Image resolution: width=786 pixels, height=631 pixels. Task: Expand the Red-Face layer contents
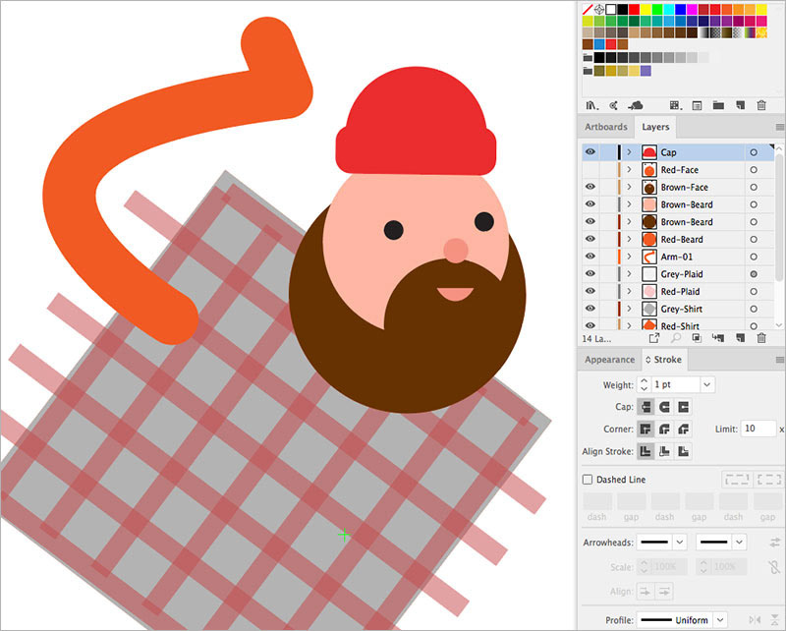pyautogui.click(x=629, y=169)
